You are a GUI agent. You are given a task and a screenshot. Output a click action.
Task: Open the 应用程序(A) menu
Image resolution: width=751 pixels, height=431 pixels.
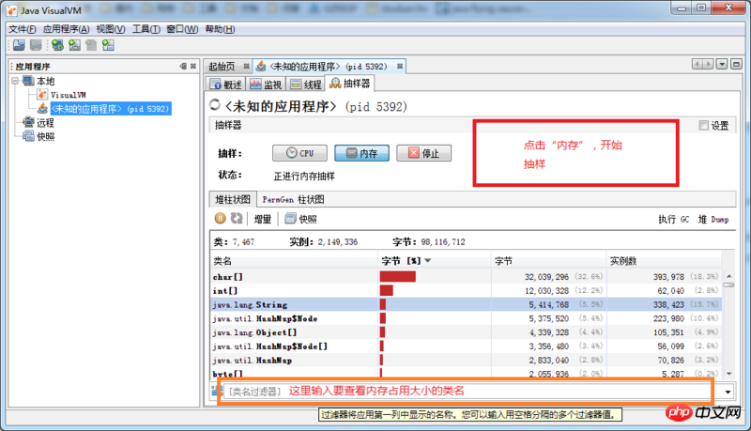coord(66,29)
